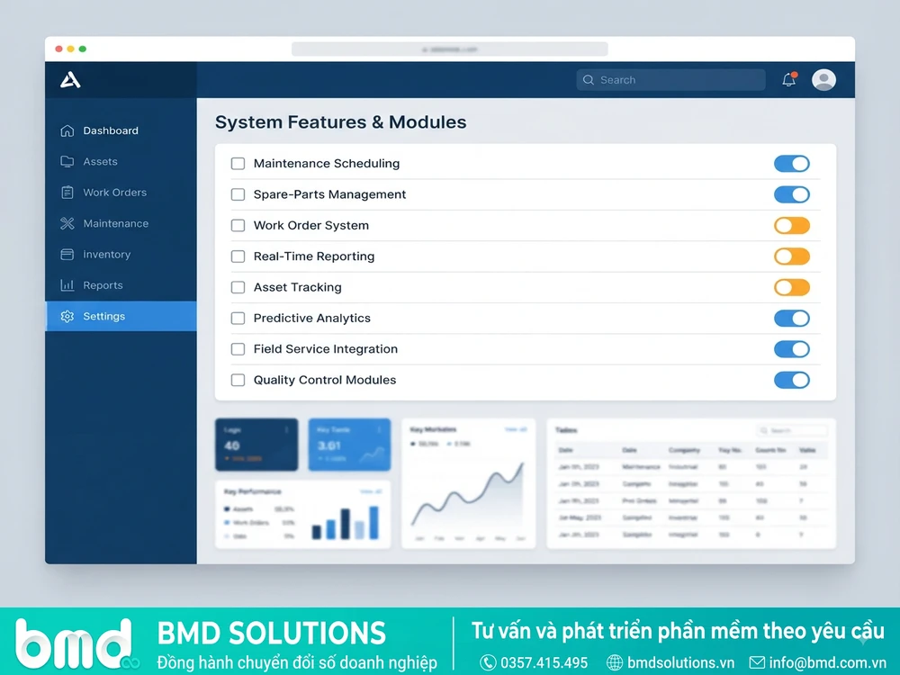Open the Dashboard menu item

[121, 130]
